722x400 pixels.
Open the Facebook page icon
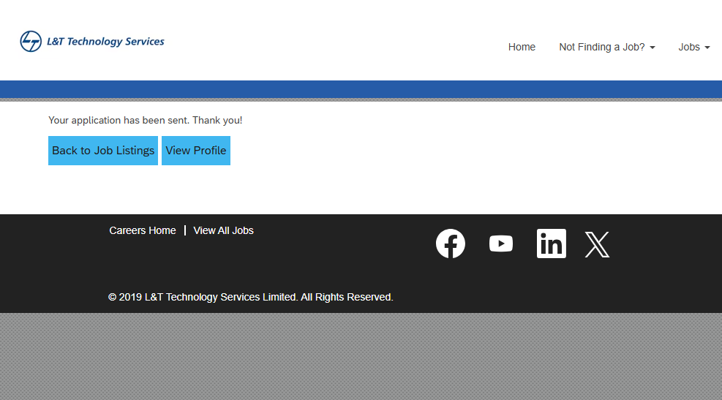click(x=451, y=244)
